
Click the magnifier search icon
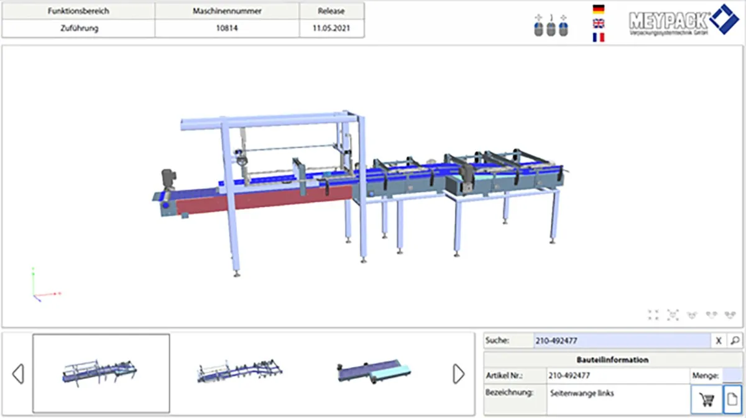(734, 340)
